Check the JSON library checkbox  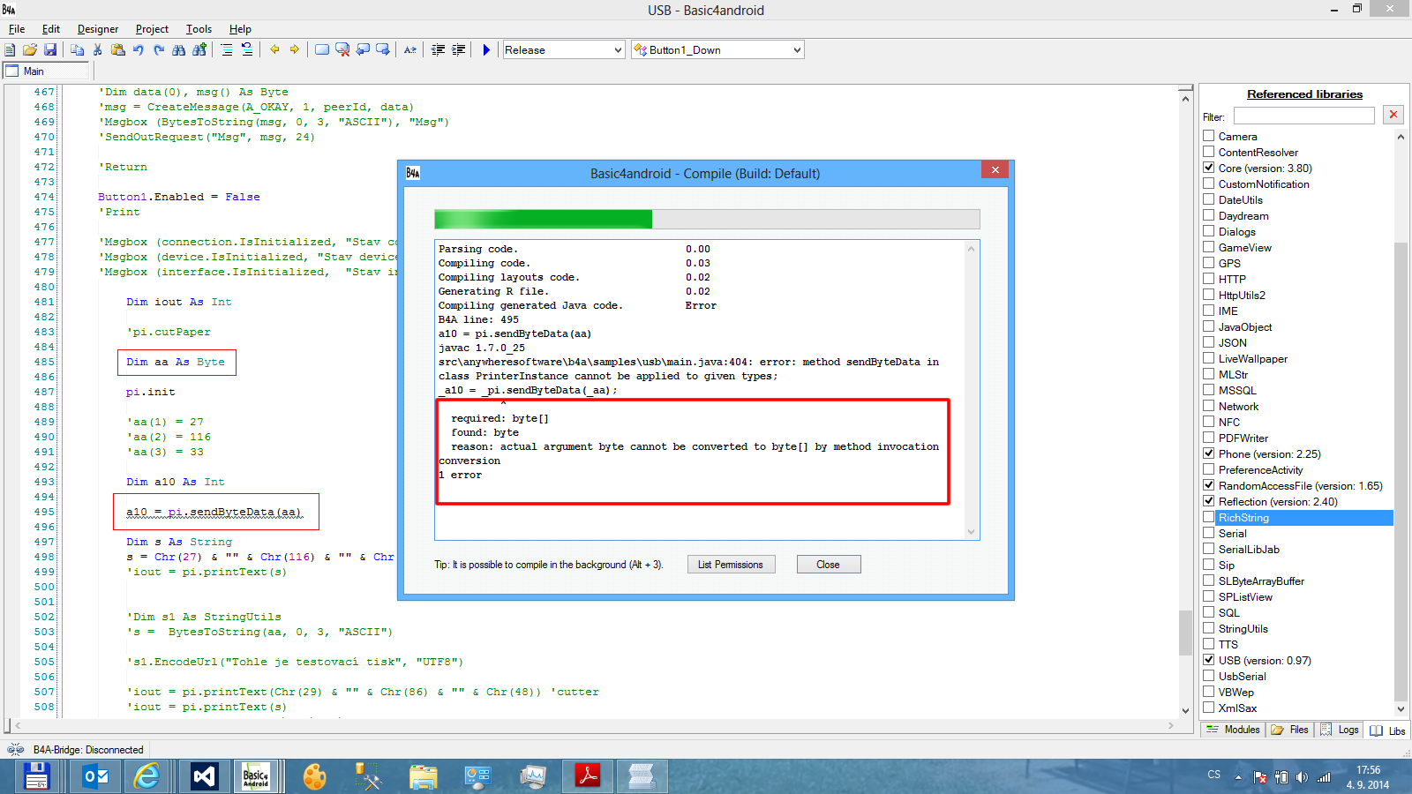click(x=1209, y=342)
